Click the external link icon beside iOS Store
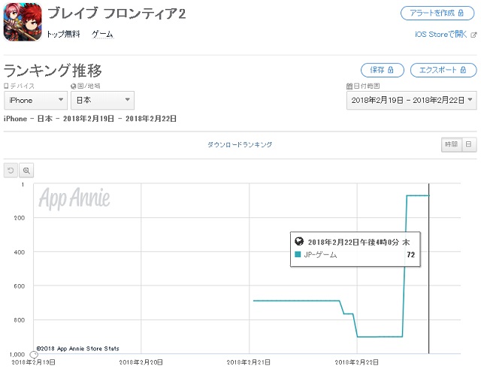Screen dimensions: 481x369 (473, 35)
